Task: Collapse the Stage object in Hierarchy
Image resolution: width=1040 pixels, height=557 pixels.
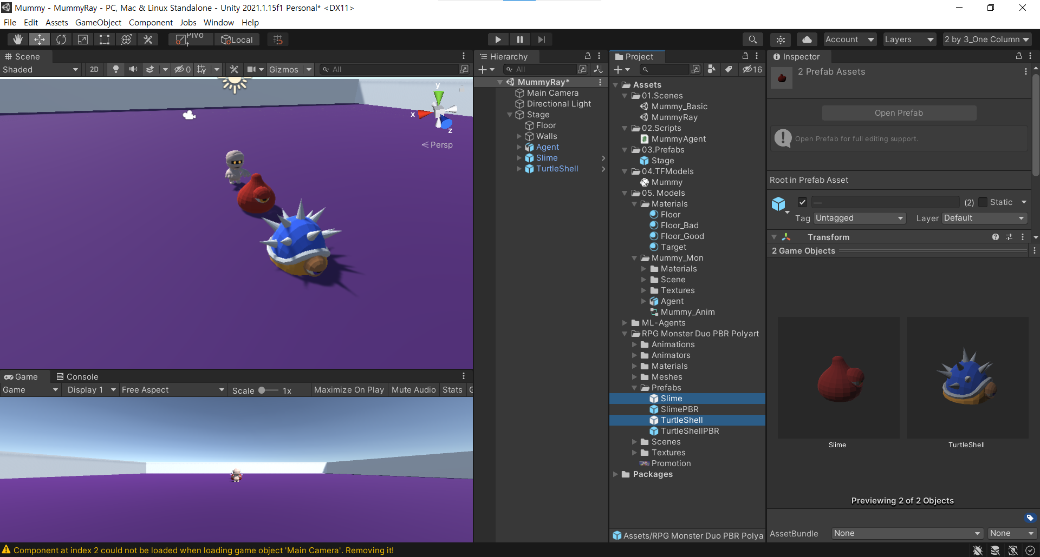Action: tap(510, 115)
